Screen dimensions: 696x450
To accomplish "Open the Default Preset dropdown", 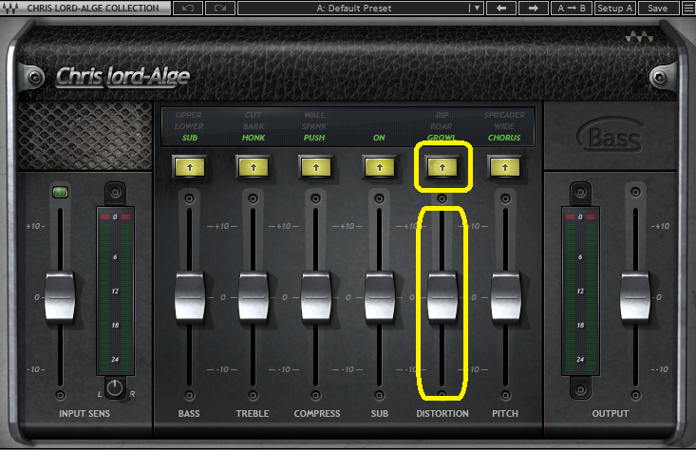I will click(x=476, y=9).
